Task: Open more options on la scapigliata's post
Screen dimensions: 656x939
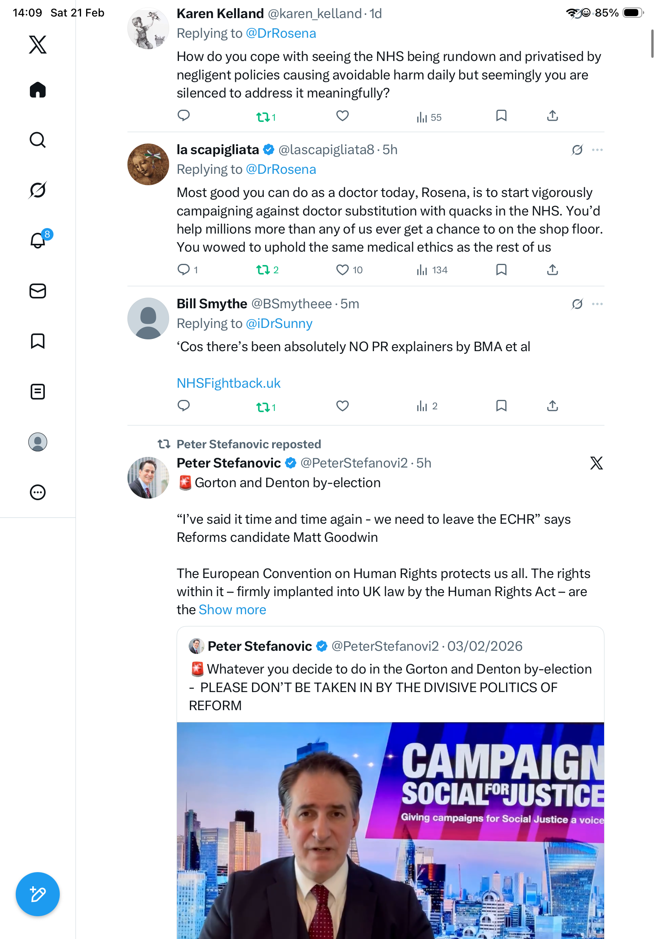Action: click(597, 150)
